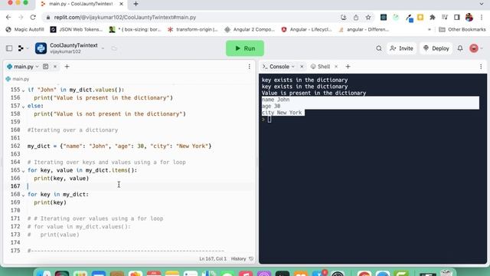This screenshot has width=490, height=276.
Task: Open Chrome profile avatar
Action: coord(469,18)
